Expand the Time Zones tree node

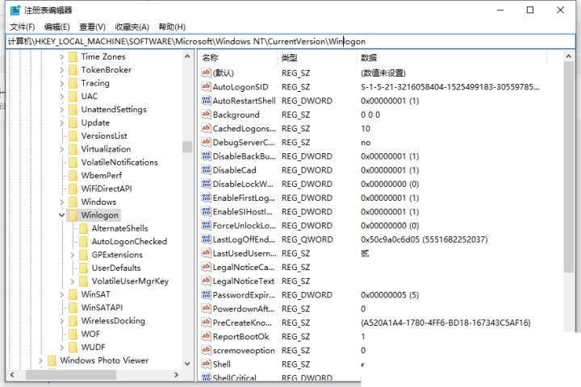click(62, 57)
